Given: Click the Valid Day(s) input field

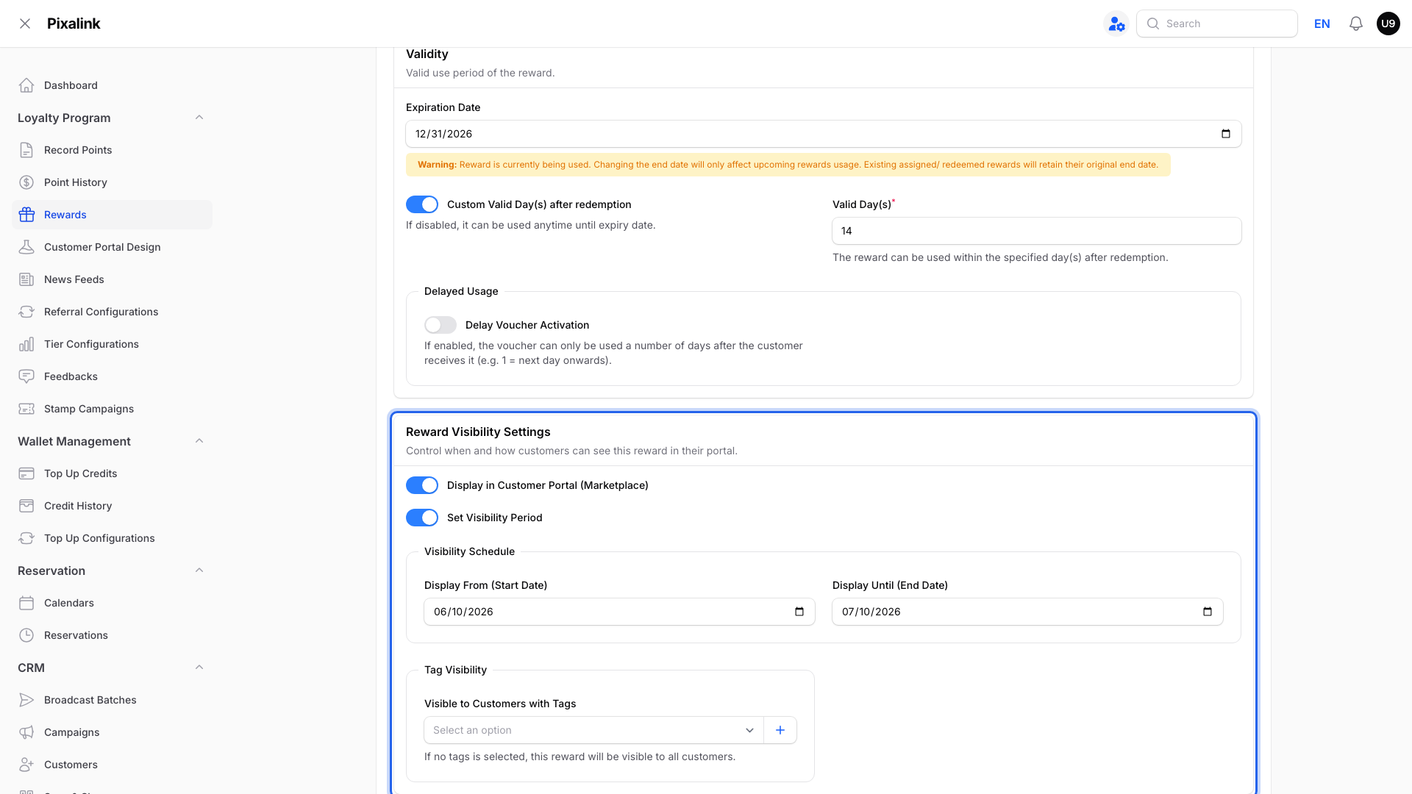Looking at the screenshot, I should [x=1037, y=231].
